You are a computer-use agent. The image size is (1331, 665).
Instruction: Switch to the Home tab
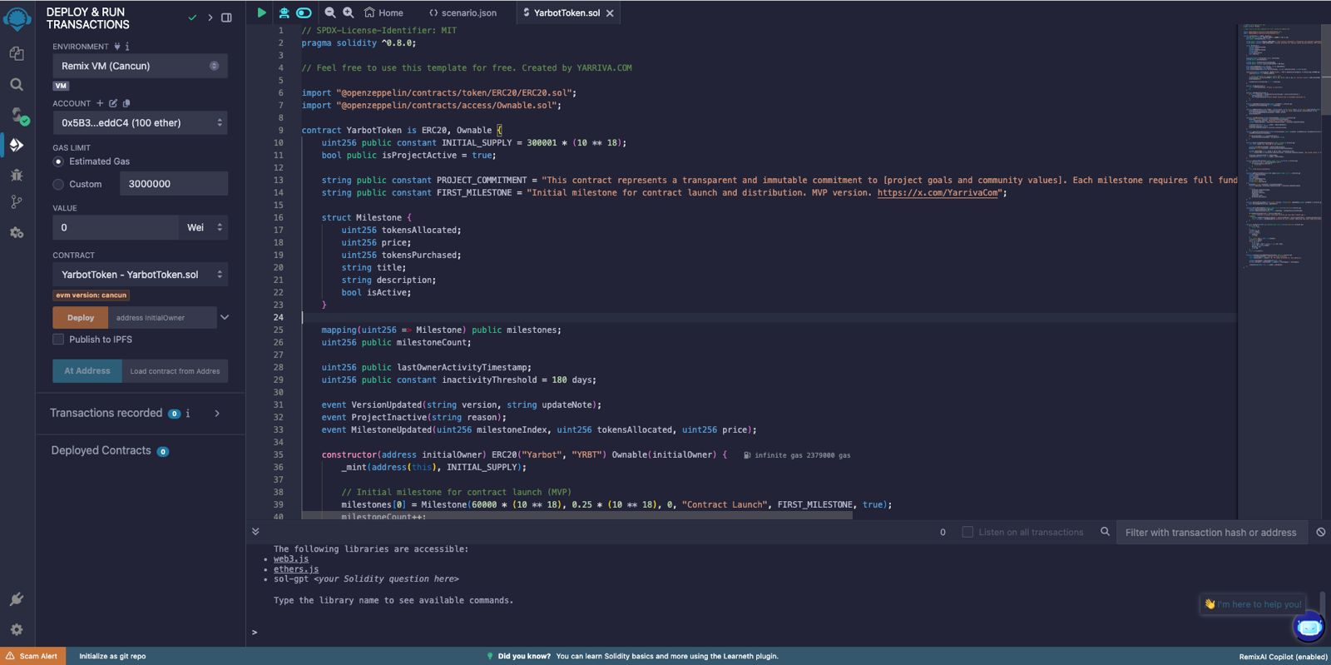[383, 12]
